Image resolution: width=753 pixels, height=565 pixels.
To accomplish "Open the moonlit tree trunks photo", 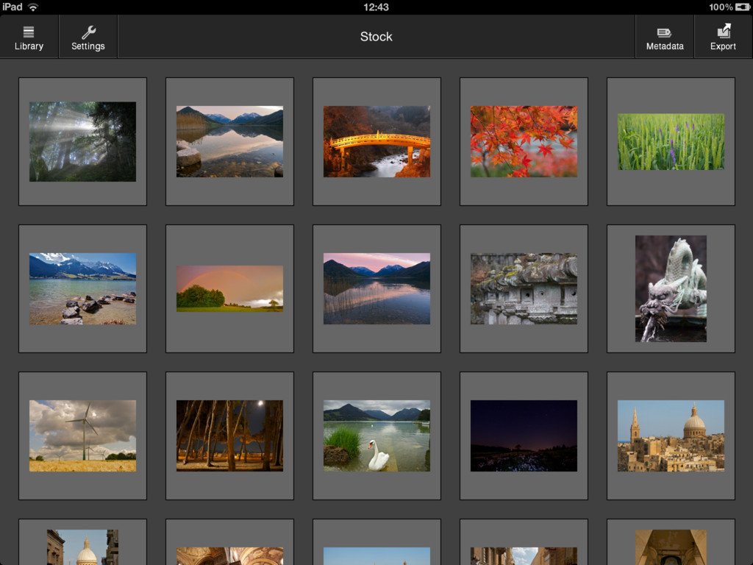I will [229, 436].
